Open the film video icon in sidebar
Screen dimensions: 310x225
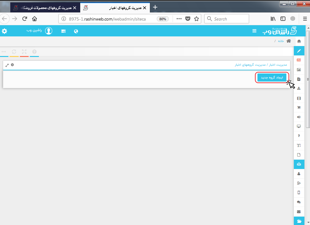tap(299, 98)
